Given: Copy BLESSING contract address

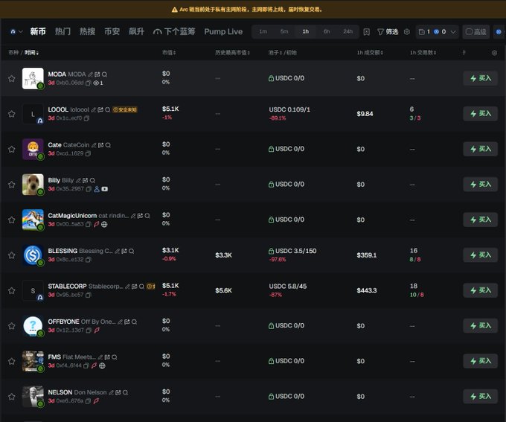Looking at the screenshot, I should (89, 260).
